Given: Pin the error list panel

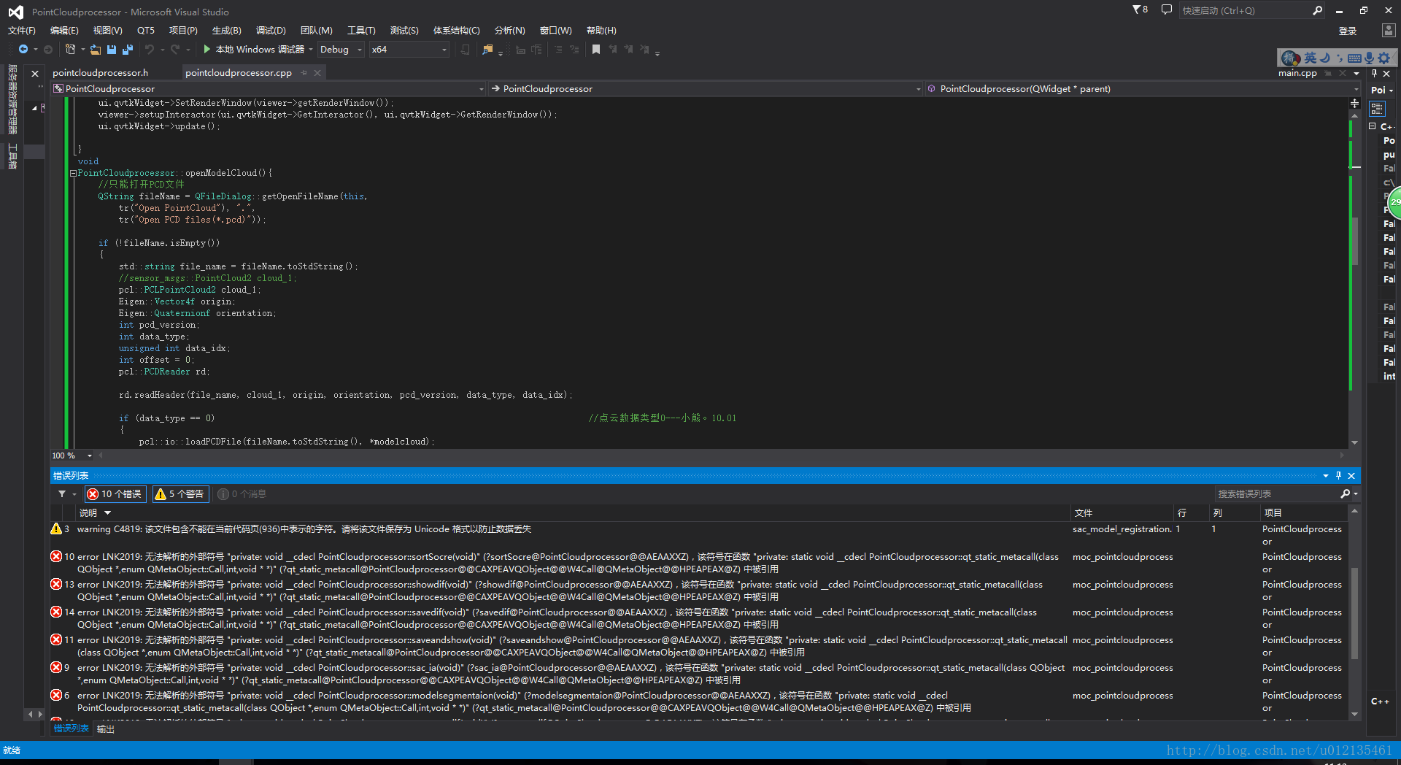Looking at the screenshot, I should pos(1338,475).
